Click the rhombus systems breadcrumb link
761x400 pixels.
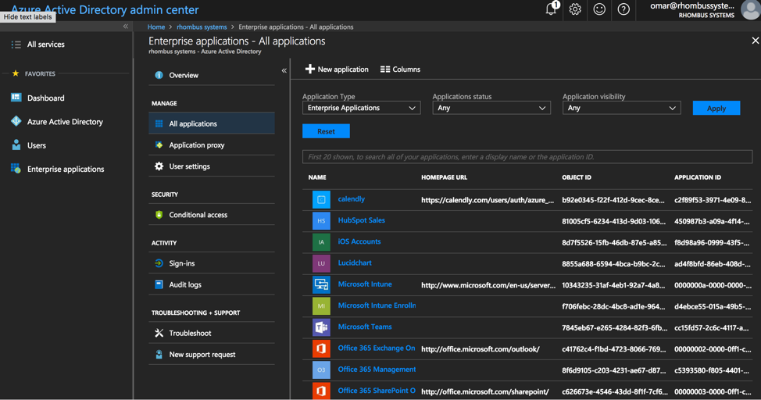pos(202,27)
